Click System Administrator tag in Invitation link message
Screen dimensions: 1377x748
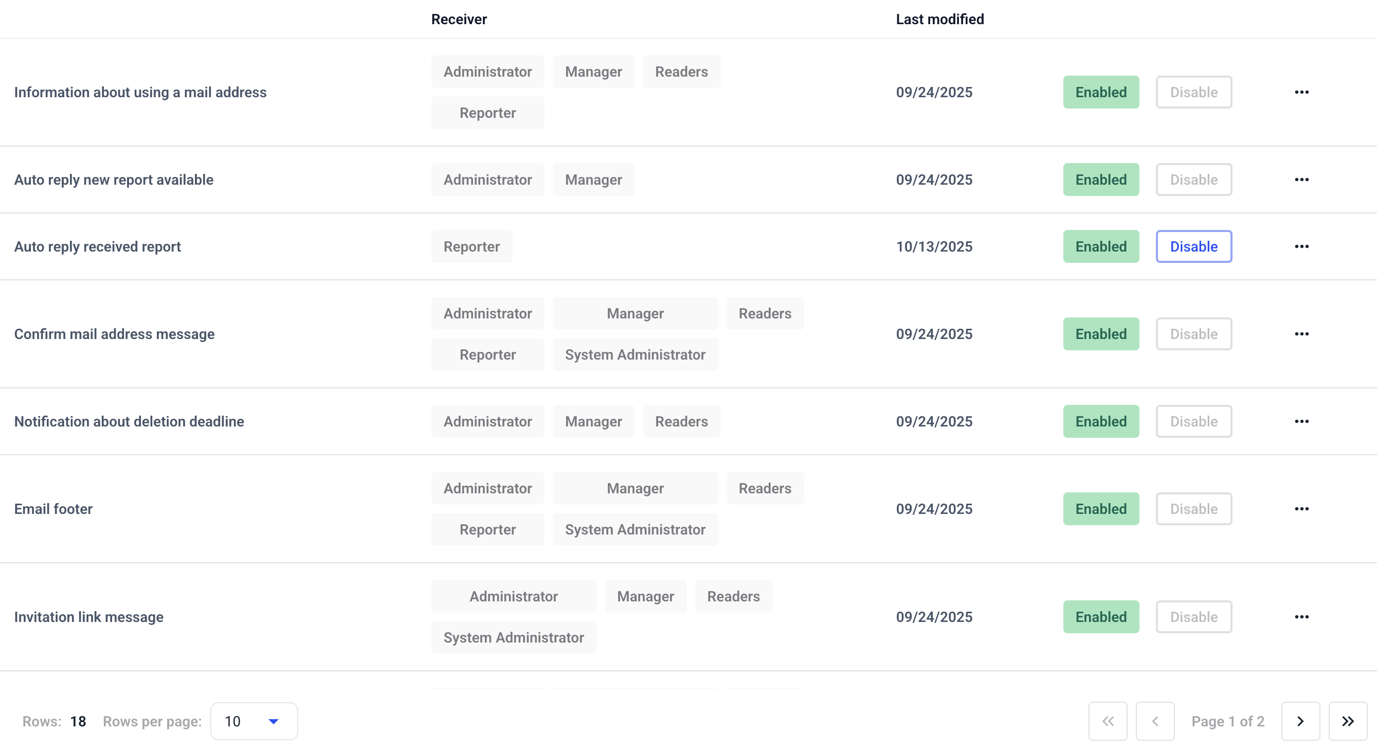513,637
